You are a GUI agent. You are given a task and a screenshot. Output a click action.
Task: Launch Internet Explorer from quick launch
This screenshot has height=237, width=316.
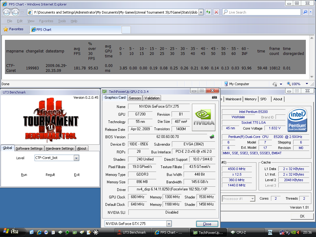[39, 232]
